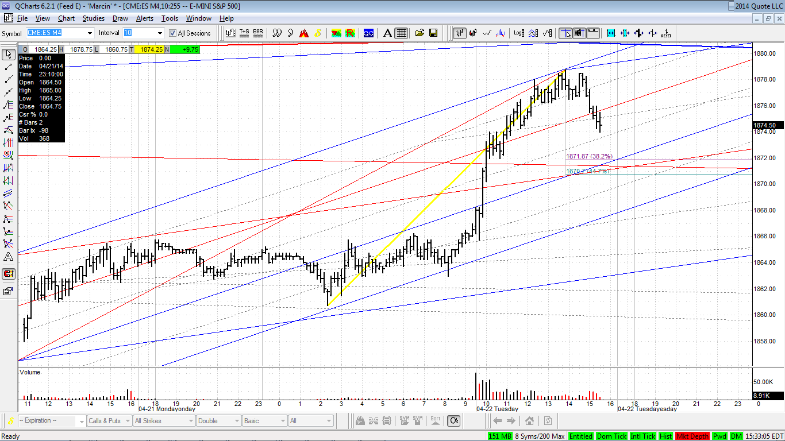Click the cyan horizontal-arrows scale icon
Viewport: 785px width, 441px height.
tap(611, 33)
